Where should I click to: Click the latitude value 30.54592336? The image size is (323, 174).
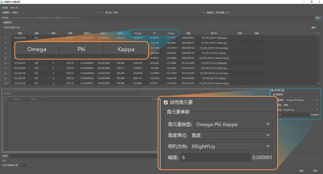104,38
